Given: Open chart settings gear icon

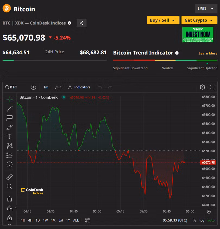Looking at the screenshot, I should (202, 87).
